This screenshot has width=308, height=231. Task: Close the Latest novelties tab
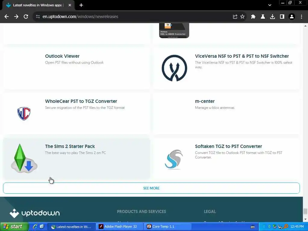[70, 5]
